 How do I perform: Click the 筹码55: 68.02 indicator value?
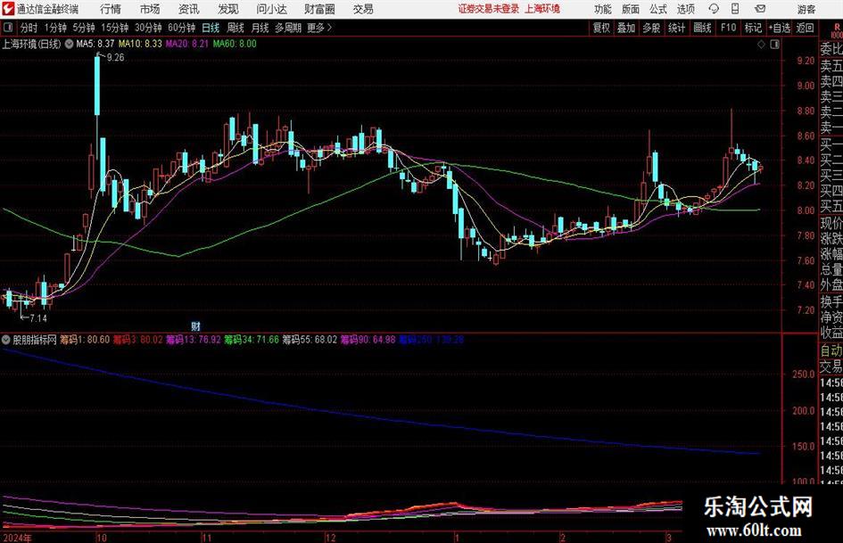point(310,340)
